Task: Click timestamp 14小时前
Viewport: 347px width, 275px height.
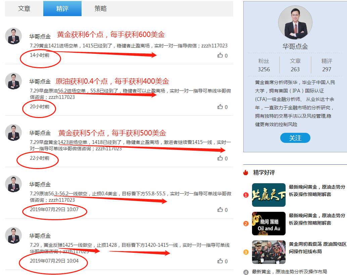Action: pyautogui.click(x=40, y=55)
